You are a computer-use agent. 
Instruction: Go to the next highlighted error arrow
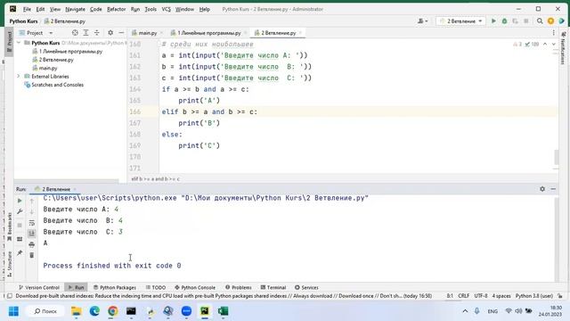click(x=554, y=44)
